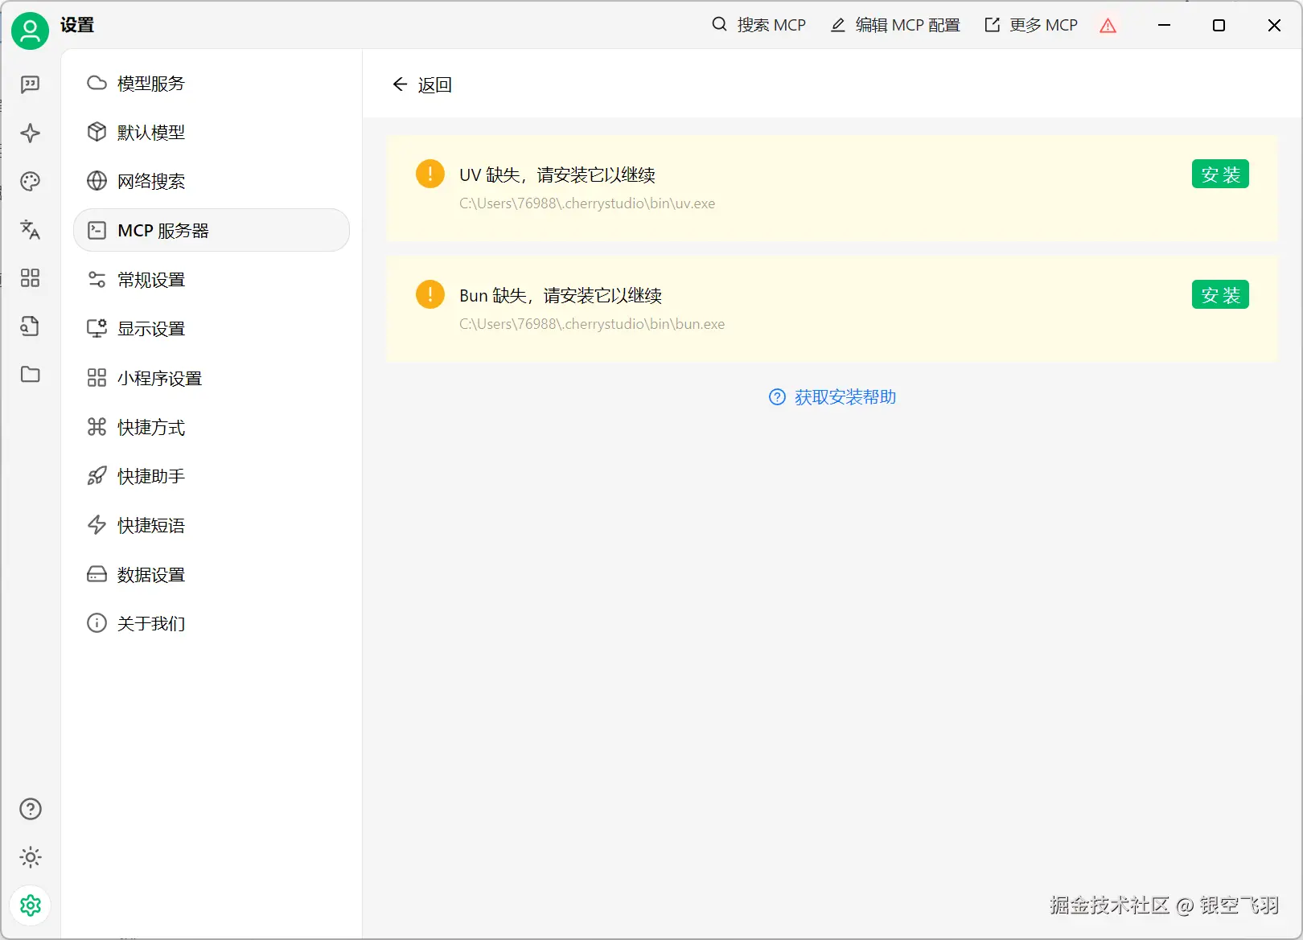The height and width of the screenshot is (940, 1303).
Task: Open the settings gear sidebar icon
Action: (30, 905)
